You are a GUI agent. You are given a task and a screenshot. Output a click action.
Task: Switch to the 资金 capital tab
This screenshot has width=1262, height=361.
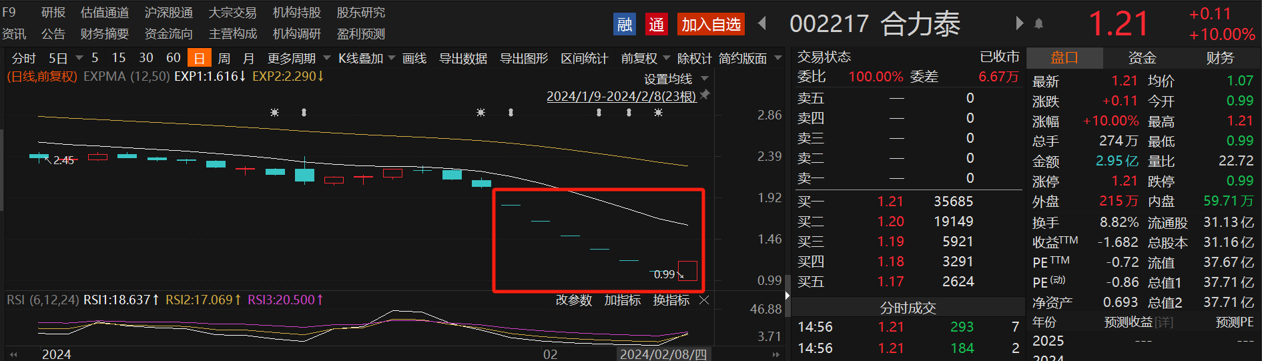[1143, 58]
